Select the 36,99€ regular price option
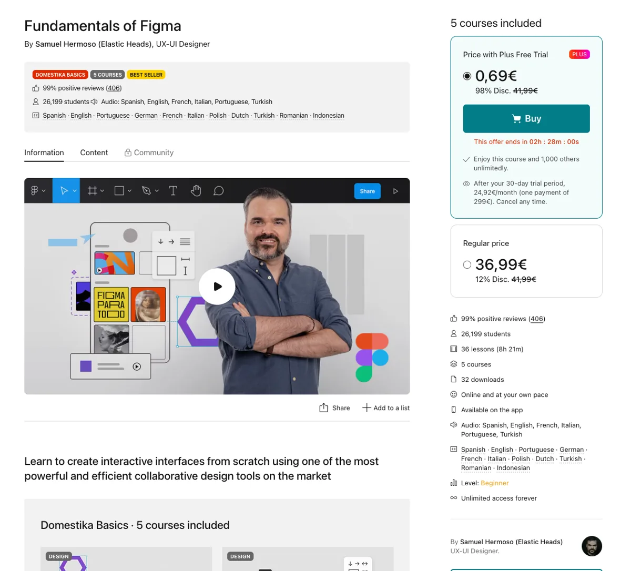 467,265
